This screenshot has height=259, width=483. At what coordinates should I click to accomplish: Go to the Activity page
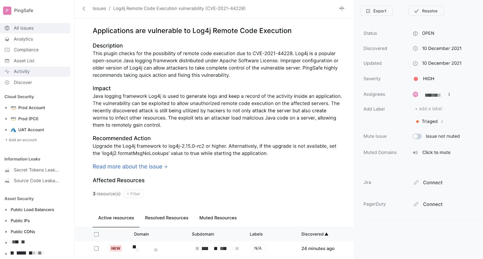click(35, 72)
